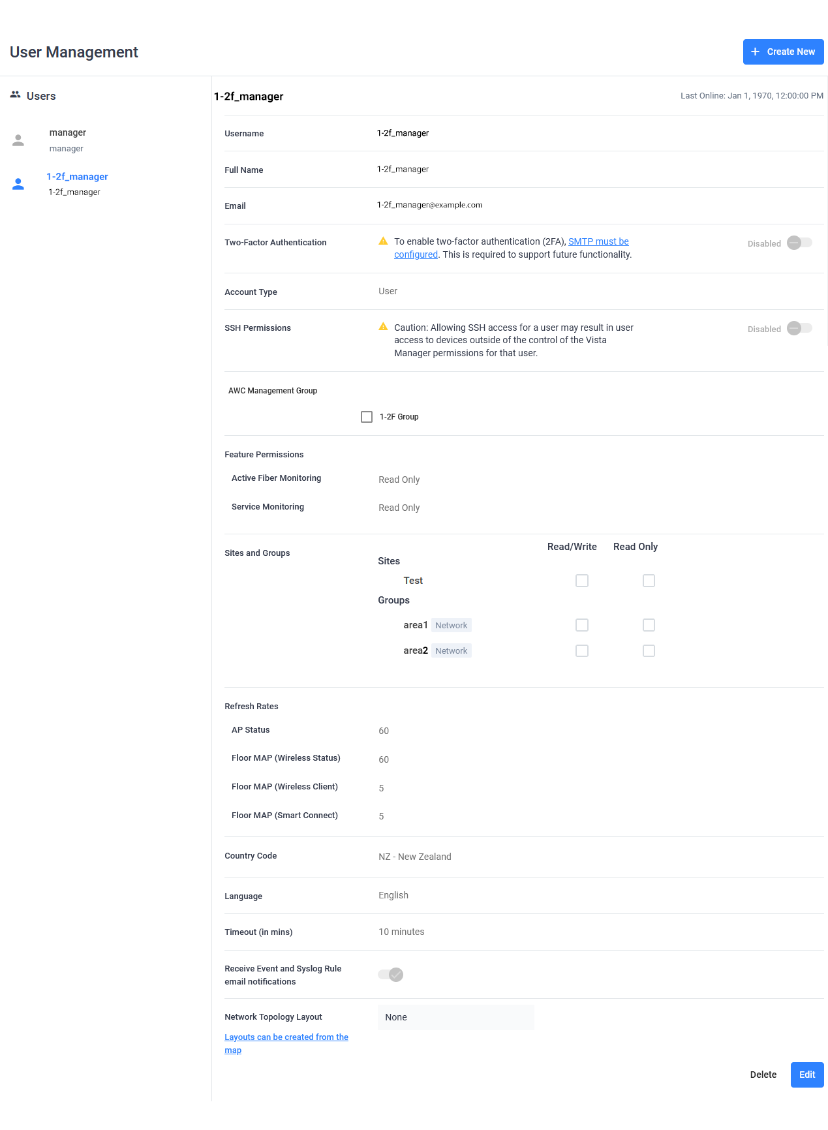The image size is (828, 1130).
Task: Open the Layouts can be created link
Action: point(286,1037)
